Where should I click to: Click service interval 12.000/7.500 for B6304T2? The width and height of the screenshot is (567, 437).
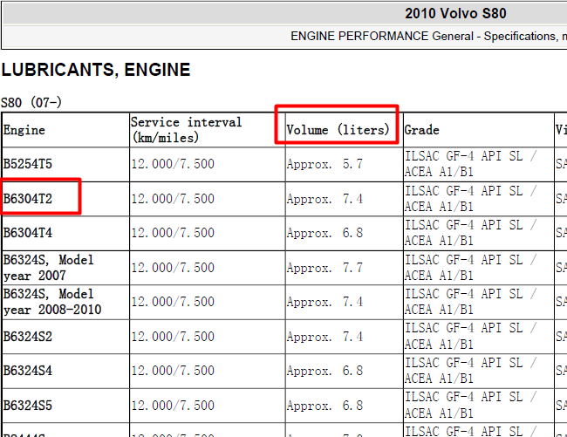coord(173,199)
